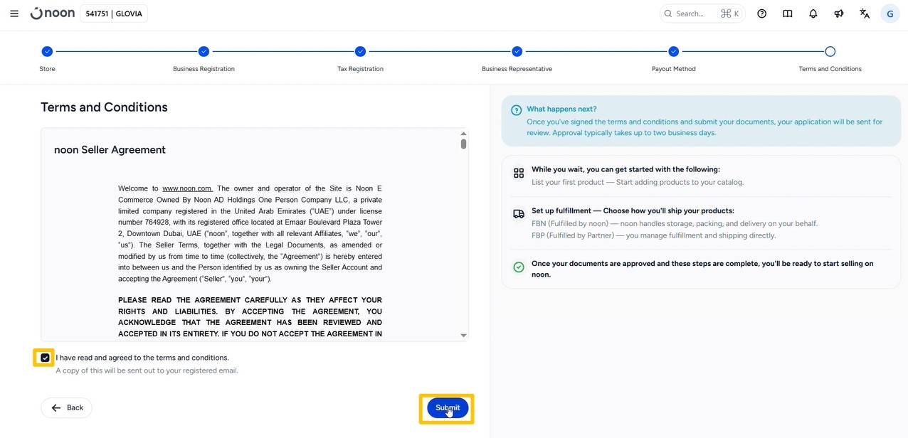The image size is (908, 438).
Task: Open the www.noon.com link
Action: click(x=187, y=188)
